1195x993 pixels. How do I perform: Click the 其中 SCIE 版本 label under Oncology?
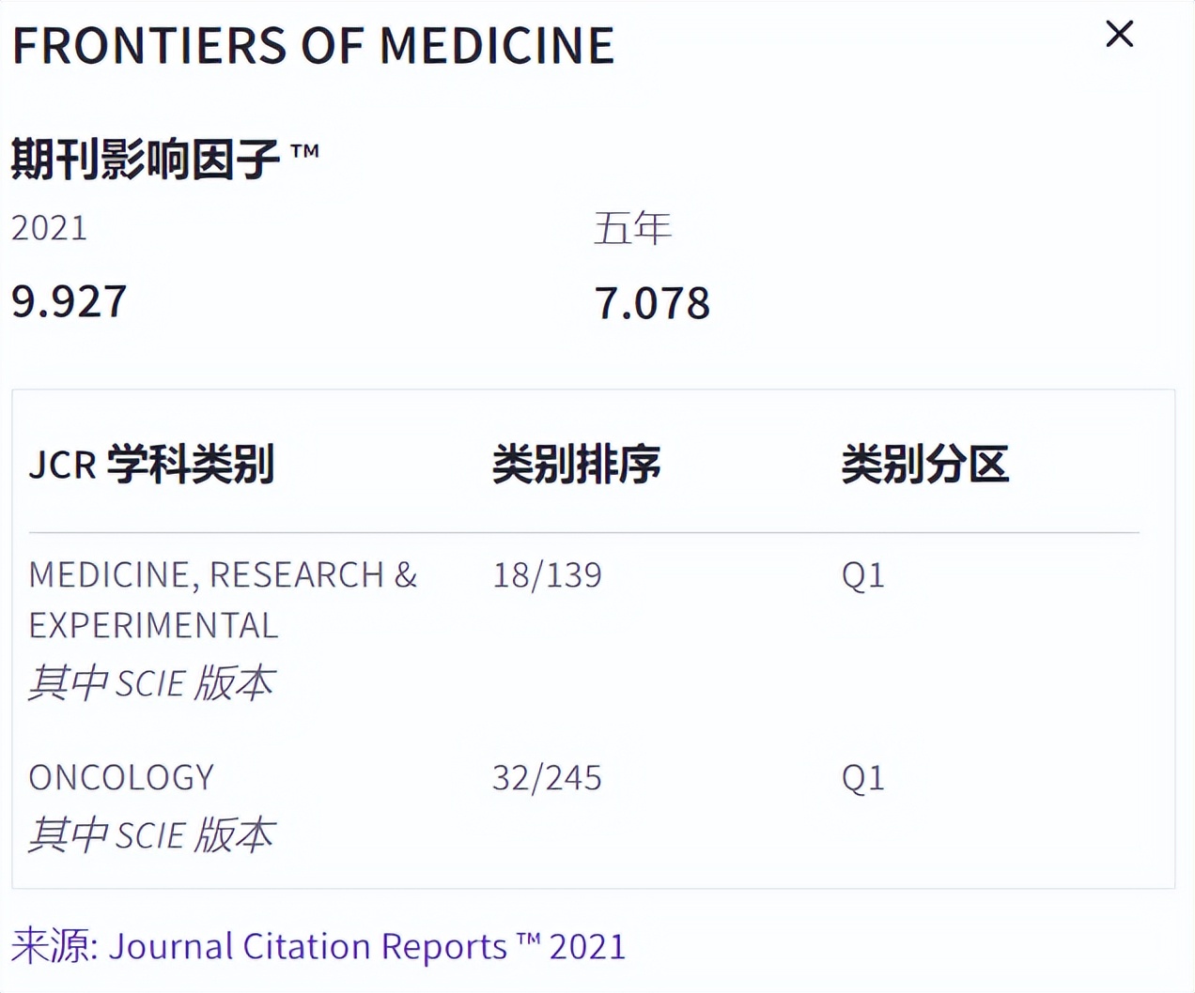152,835
